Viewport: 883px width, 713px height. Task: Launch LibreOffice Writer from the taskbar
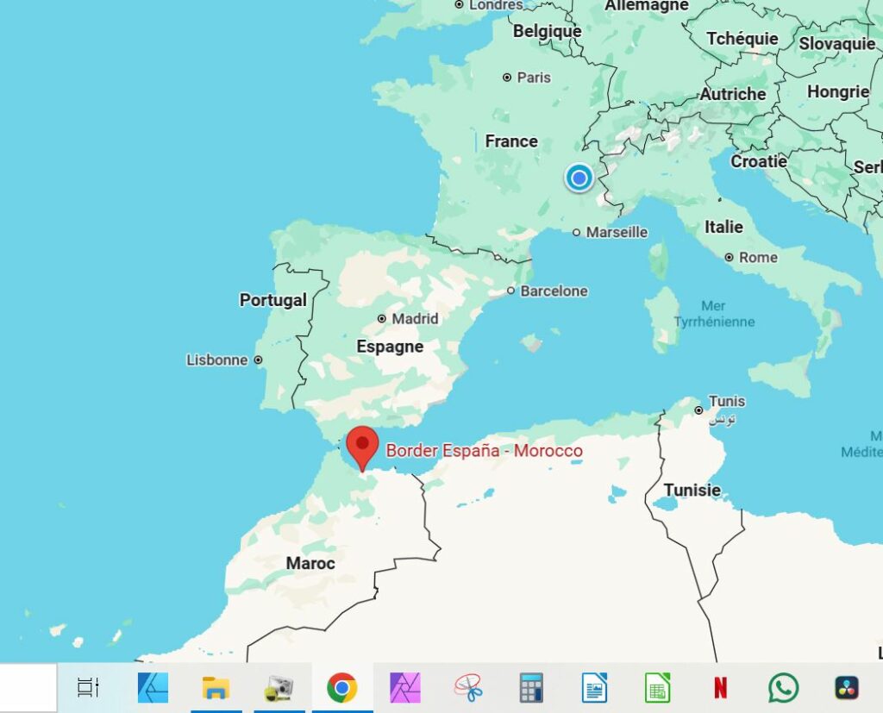tap(594, 687)
